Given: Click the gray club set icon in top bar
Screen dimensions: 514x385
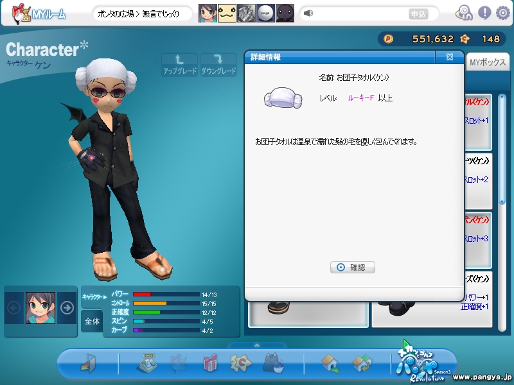Looking at the screenshot, I should tap(246, 13).
